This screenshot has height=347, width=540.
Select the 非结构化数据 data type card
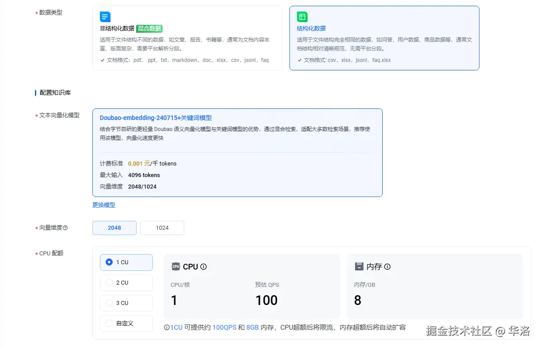[187, 38]
